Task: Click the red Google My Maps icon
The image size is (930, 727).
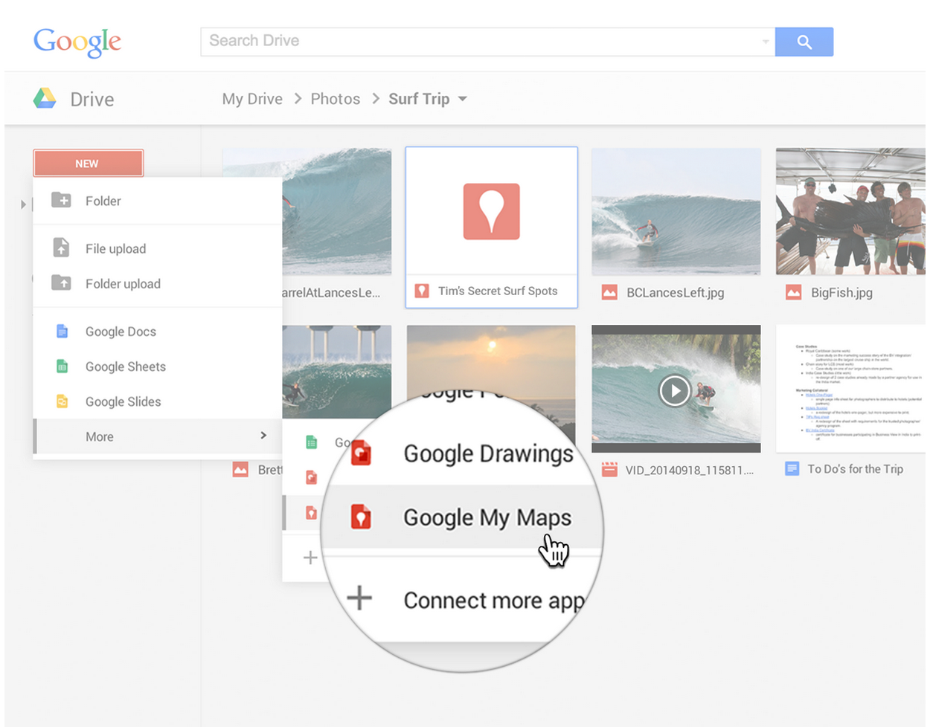Action: click(362, 517)
